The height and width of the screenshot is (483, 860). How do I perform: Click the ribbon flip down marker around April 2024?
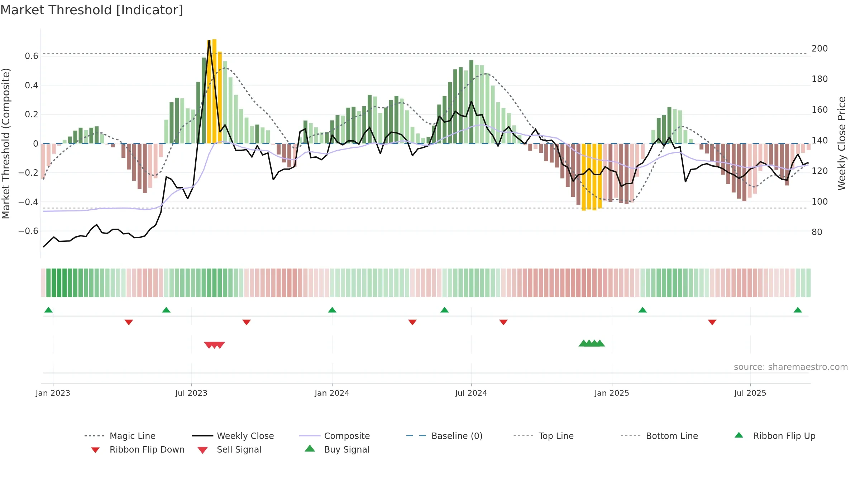pyautogui.click(x=412, y=322)
